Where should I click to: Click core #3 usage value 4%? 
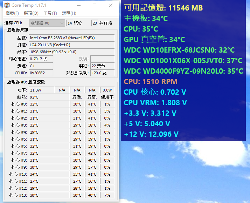107,125
